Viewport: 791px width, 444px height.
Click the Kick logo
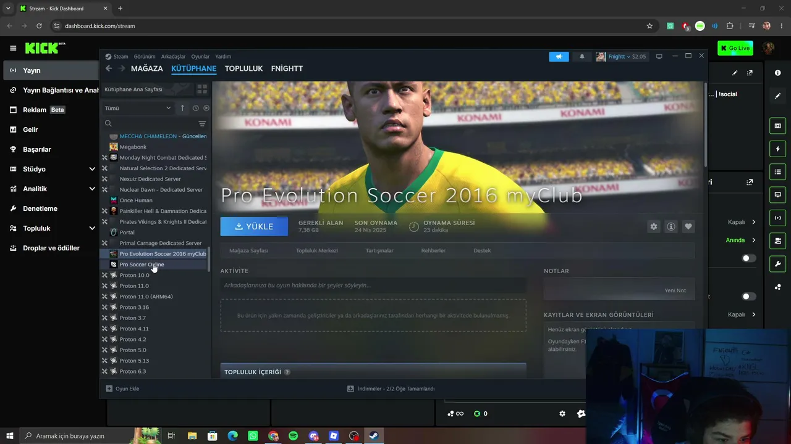(x=44, y=48)
